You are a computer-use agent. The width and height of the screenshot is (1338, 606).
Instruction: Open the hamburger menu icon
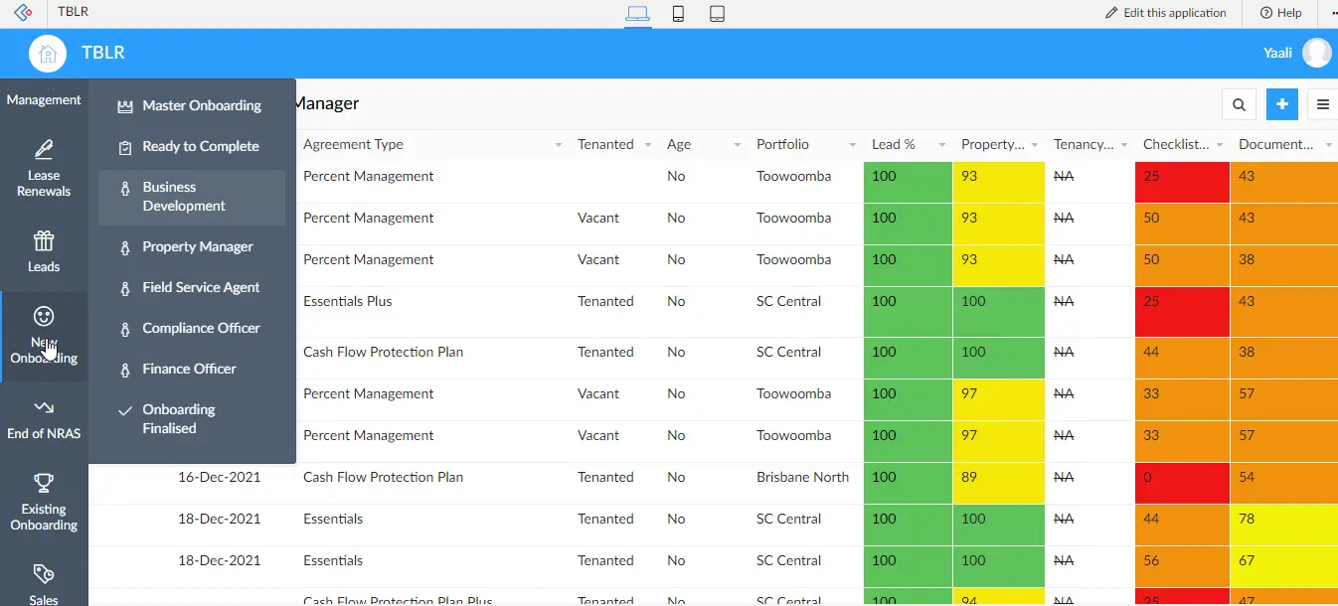(x=1322, y=103)
